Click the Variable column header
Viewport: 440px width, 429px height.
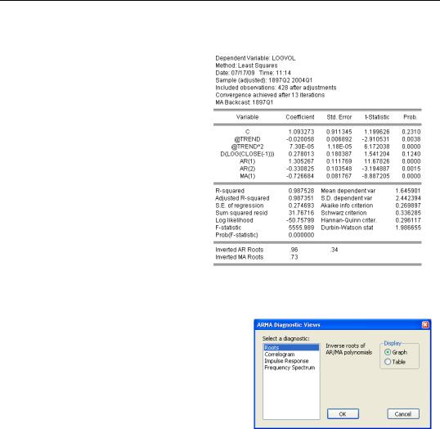coord(247,117)
